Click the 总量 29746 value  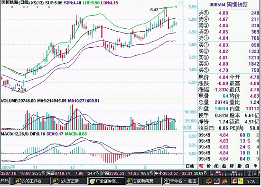(221, 102)
